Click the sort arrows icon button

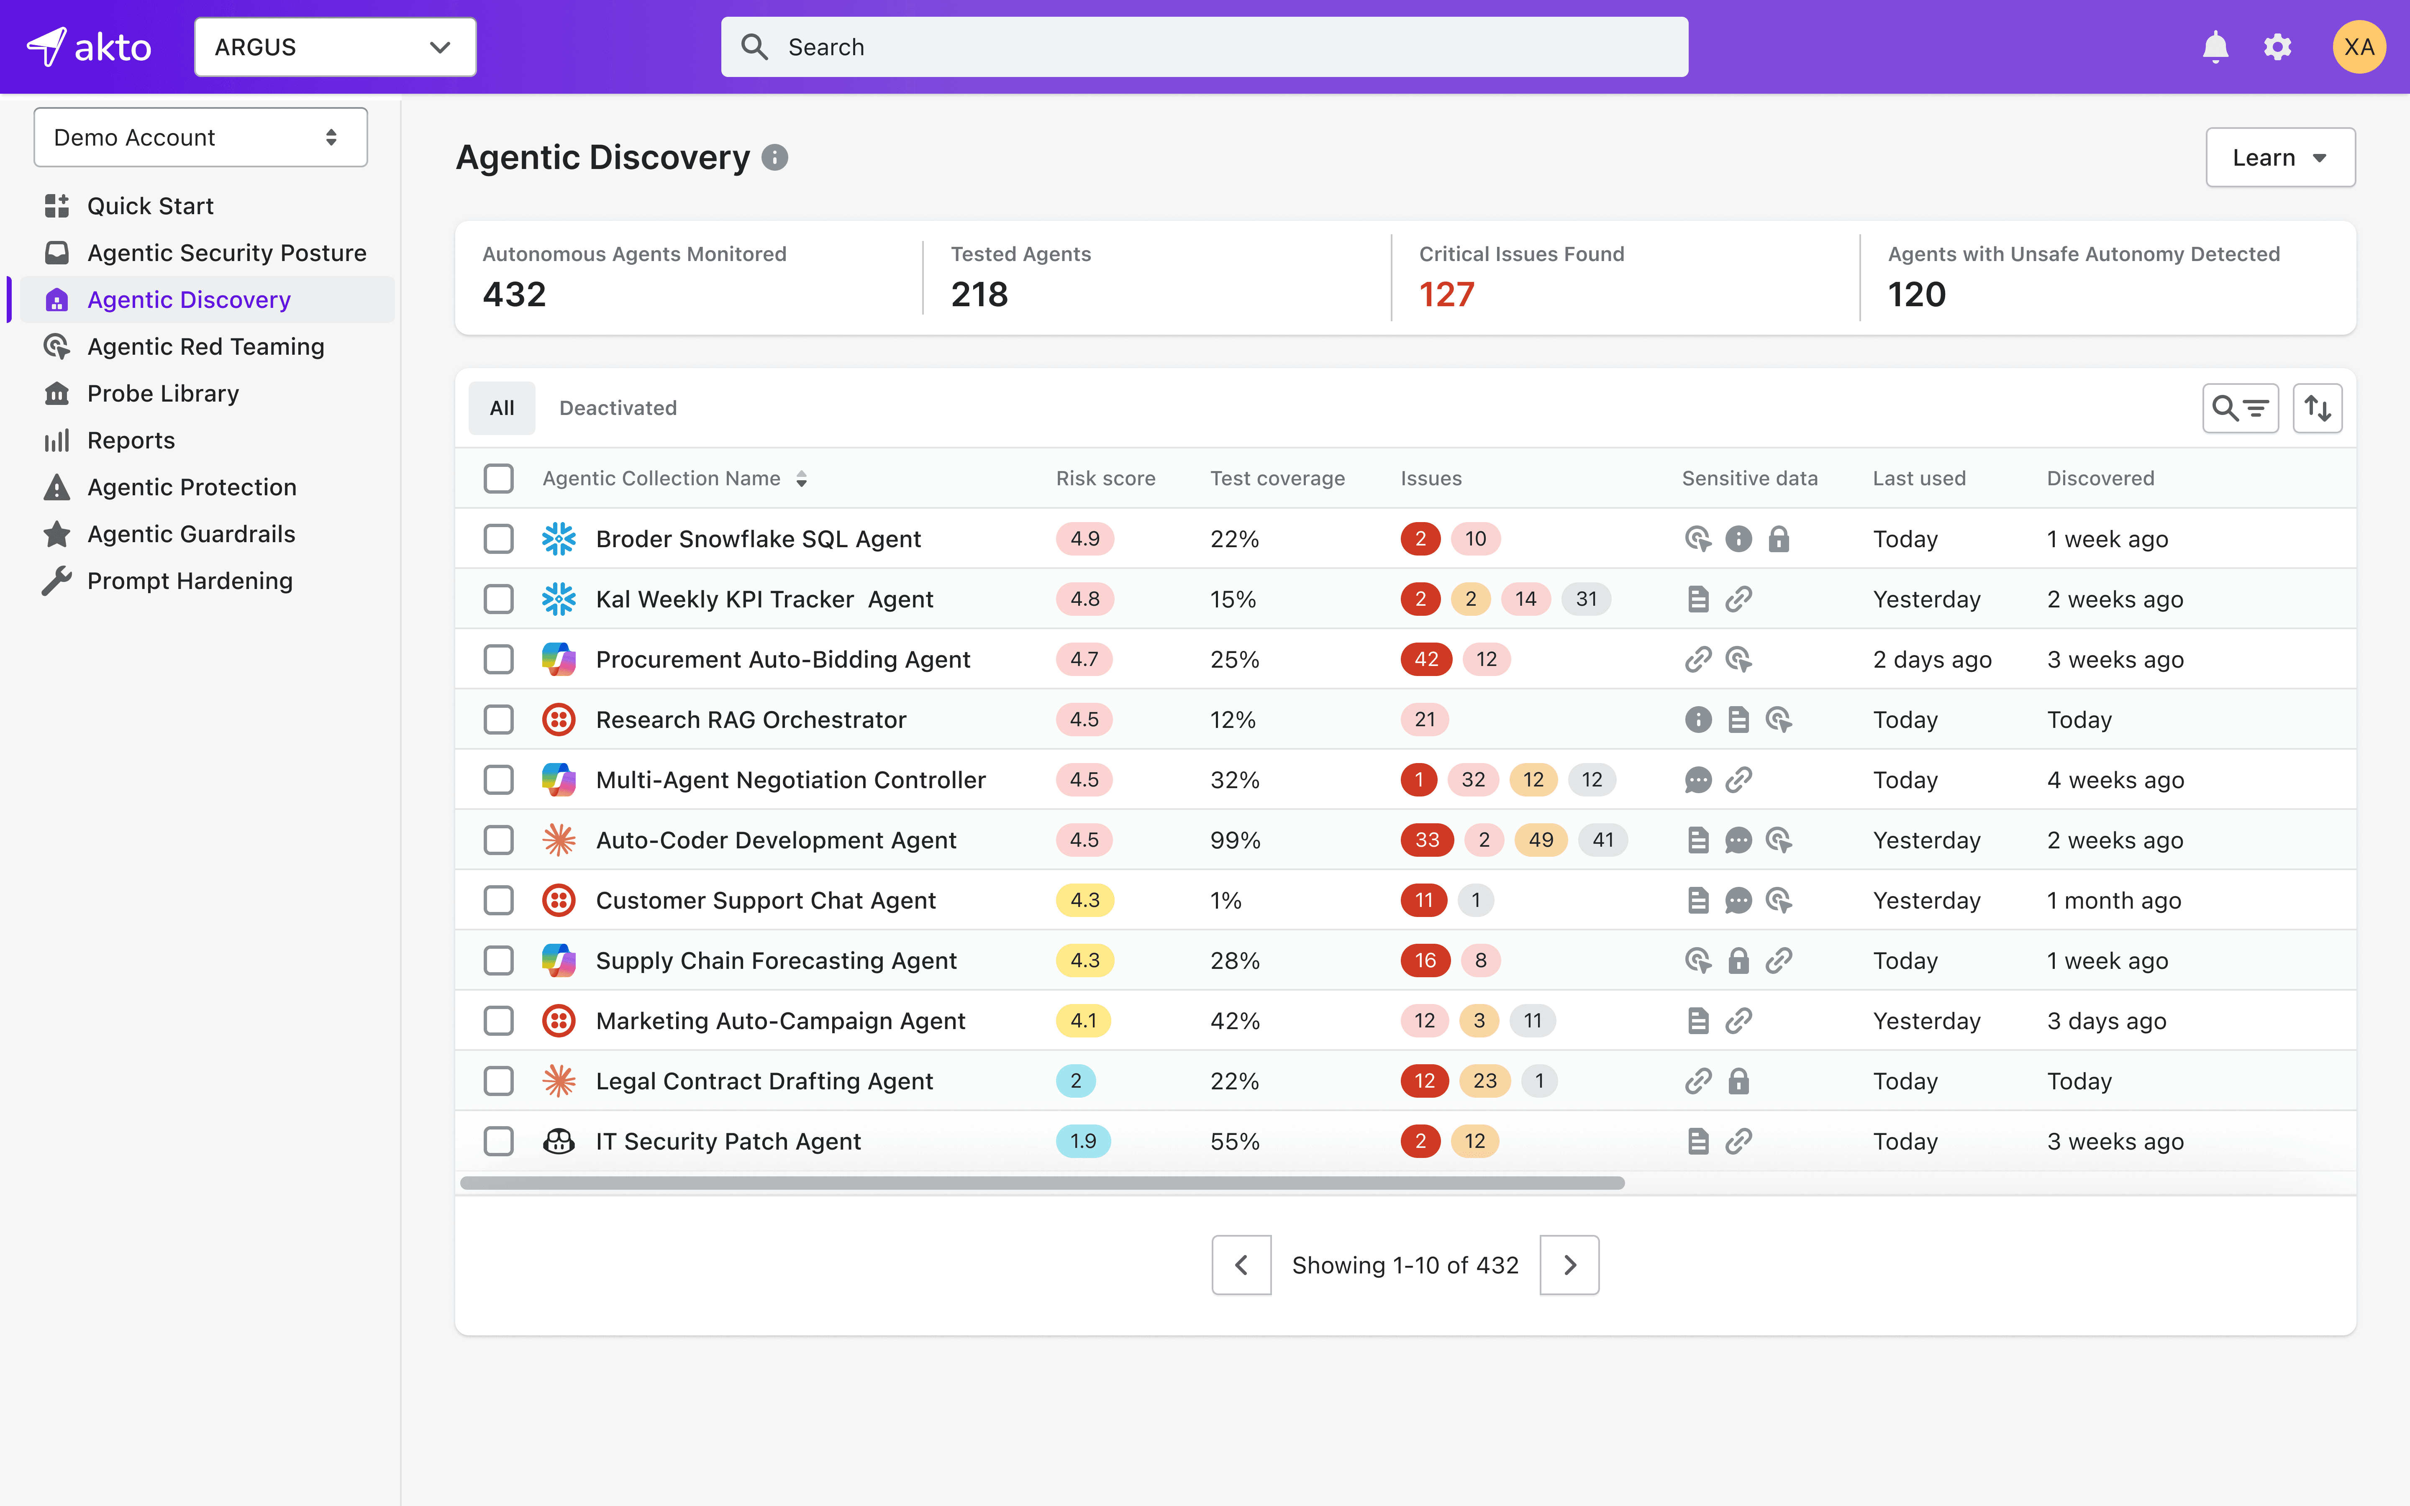coord(2318,408)
